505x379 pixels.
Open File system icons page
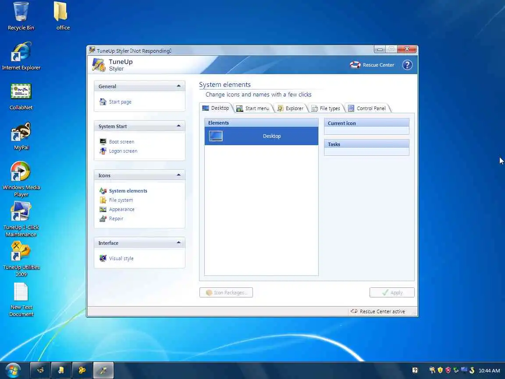point(121,200)
